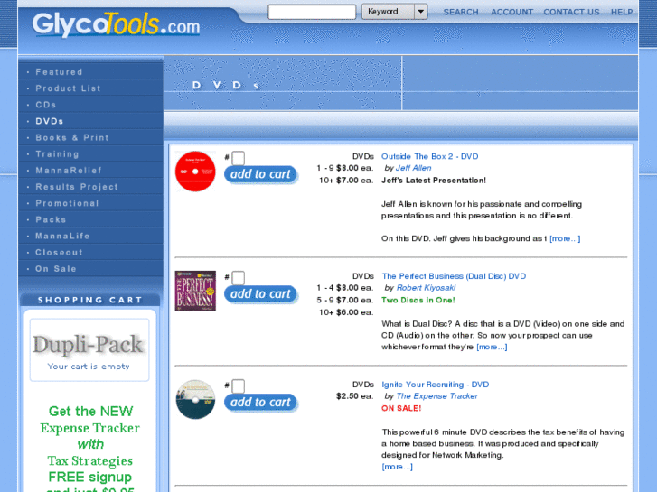Click the '10+ $6.00 ea.' price tier
The width and height of the screenshot is (657, 492).
coord(346,312)
